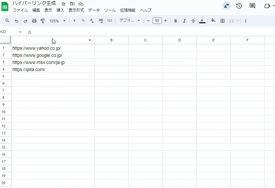Click the print icon
This screenshot has width=275, height=188.
click(x=34, y=21)
